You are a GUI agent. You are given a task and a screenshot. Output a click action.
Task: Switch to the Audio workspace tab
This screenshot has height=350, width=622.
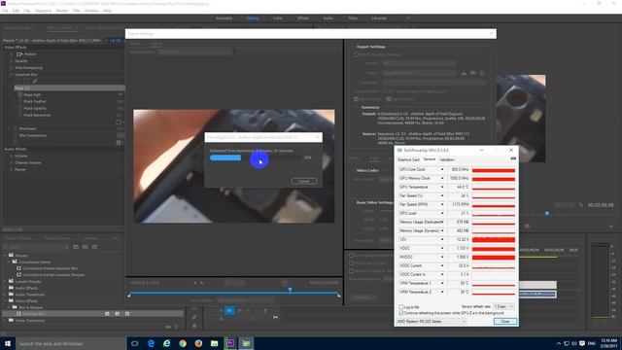pyautogui.click(x=328, y=18)
